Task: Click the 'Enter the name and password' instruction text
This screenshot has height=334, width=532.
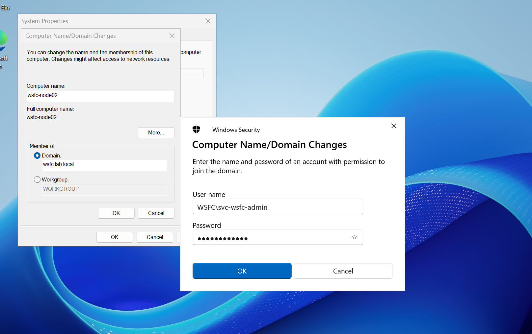Action: pos(289,166)
